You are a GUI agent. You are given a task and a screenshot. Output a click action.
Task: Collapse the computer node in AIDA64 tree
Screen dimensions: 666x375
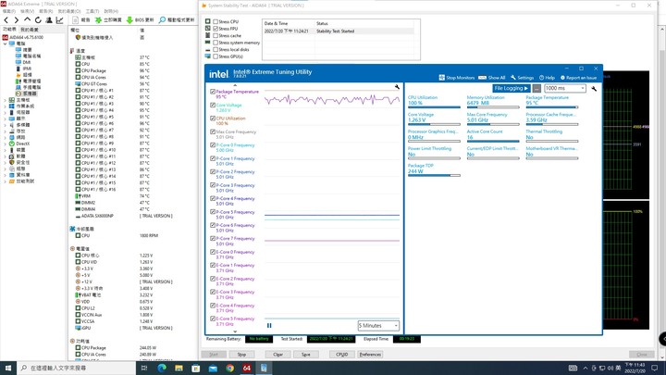[6, 44]
